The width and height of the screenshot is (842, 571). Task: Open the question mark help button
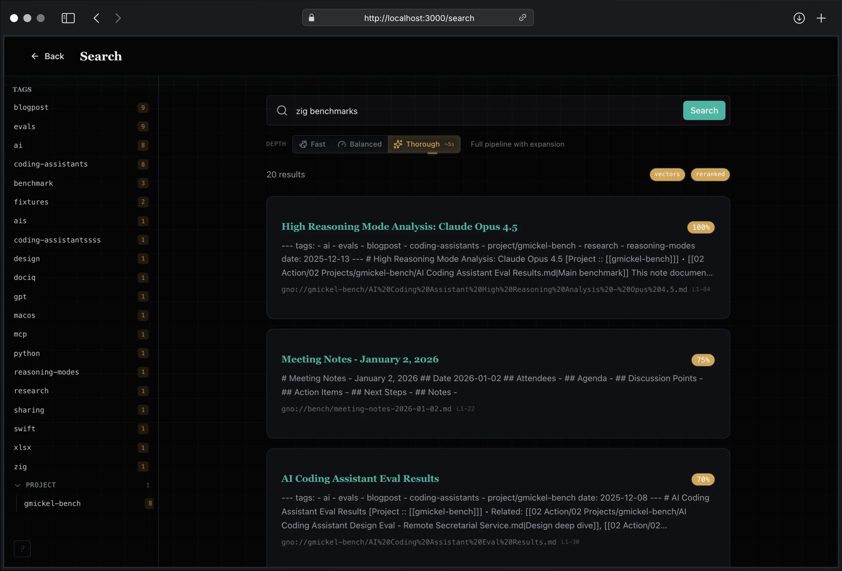click(22, 549)
